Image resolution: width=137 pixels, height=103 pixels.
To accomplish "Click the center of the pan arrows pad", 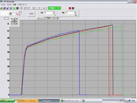I will tap(14, 21).
